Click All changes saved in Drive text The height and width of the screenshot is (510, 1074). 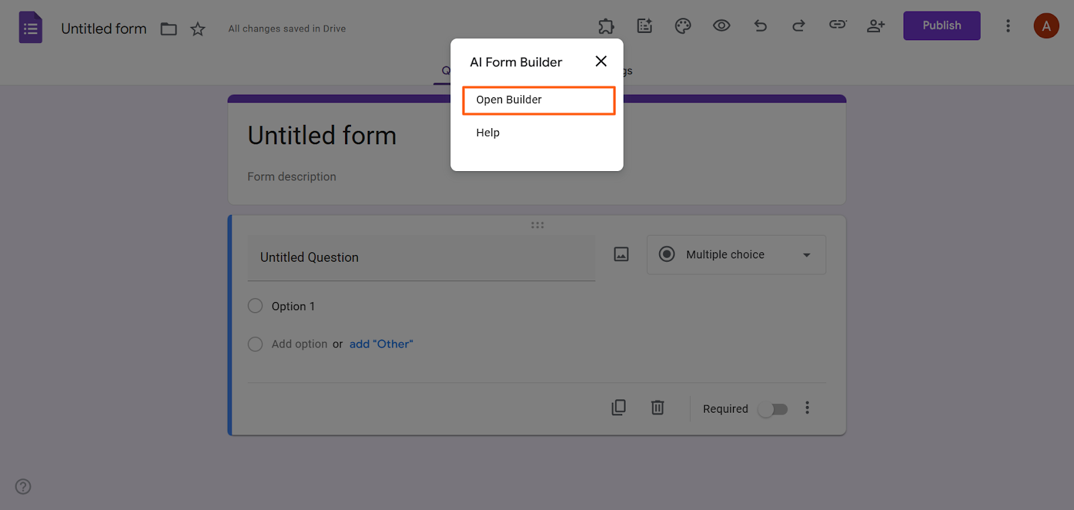287,29
